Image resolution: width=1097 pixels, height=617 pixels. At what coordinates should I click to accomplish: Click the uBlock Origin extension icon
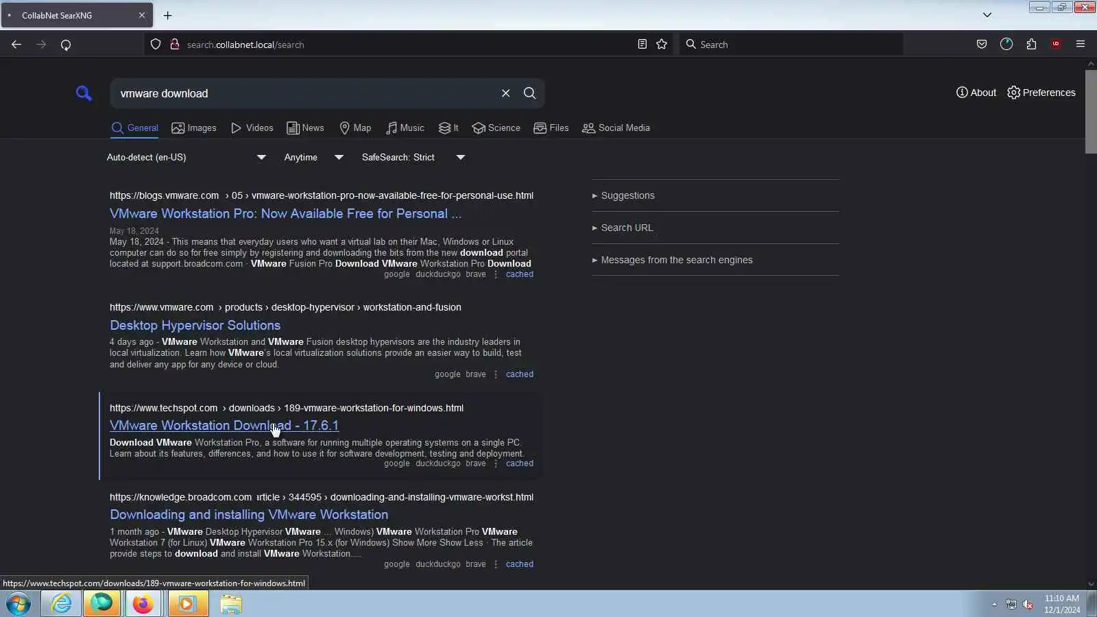[1056, 45]
